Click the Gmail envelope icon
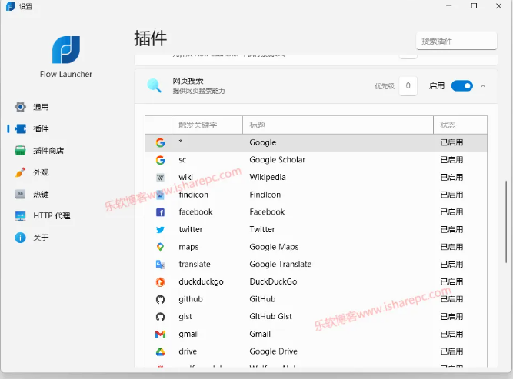Viewport: 513px width, 383px height. click(160, 335)
